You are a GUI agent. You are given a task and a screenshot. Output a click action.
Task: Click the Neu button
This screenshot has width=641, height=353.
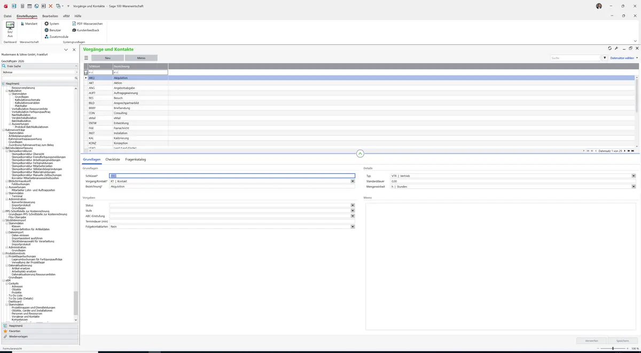click(107, 58)
